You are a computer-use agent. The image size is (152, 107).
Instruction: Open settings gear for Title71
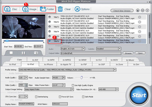140,17
